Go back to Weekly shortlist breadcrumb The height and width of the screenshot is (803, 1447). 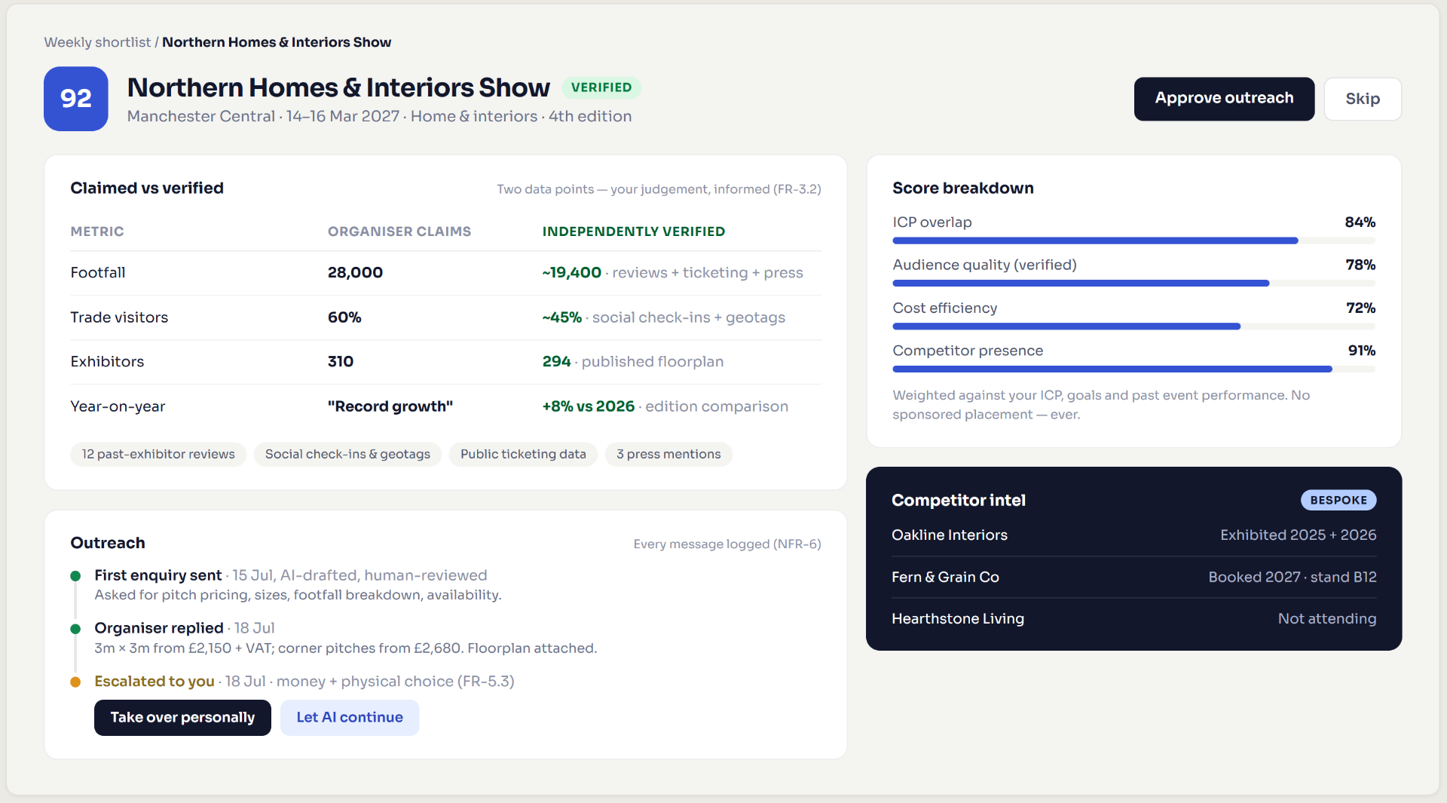click(97, 42)
